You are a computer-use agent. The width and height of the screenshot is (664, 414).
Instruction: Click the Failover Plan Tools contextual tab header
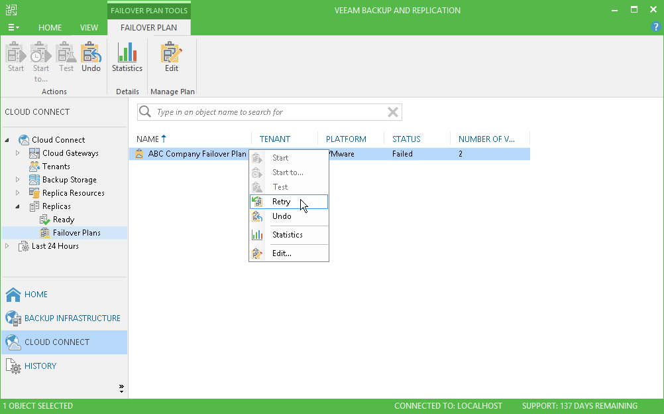pos(148,10)
